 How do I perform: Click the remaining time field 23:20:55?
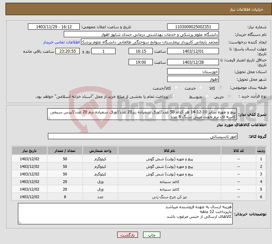click(x=68, y=51)
